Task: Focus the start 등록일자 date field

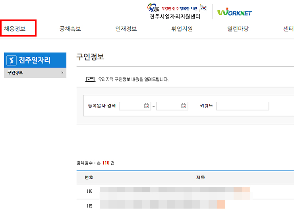Action: (x=135, y=106)
